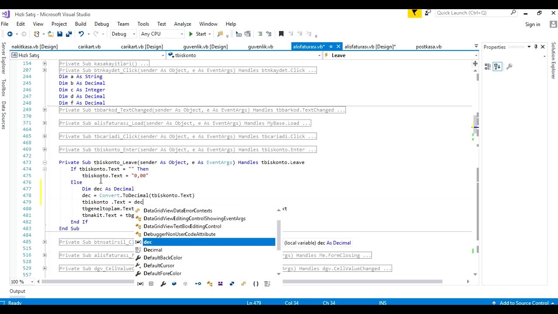Open the tbiskonto object navigation dropdown
Screen dimensions: 558x314
coord(244,55)
